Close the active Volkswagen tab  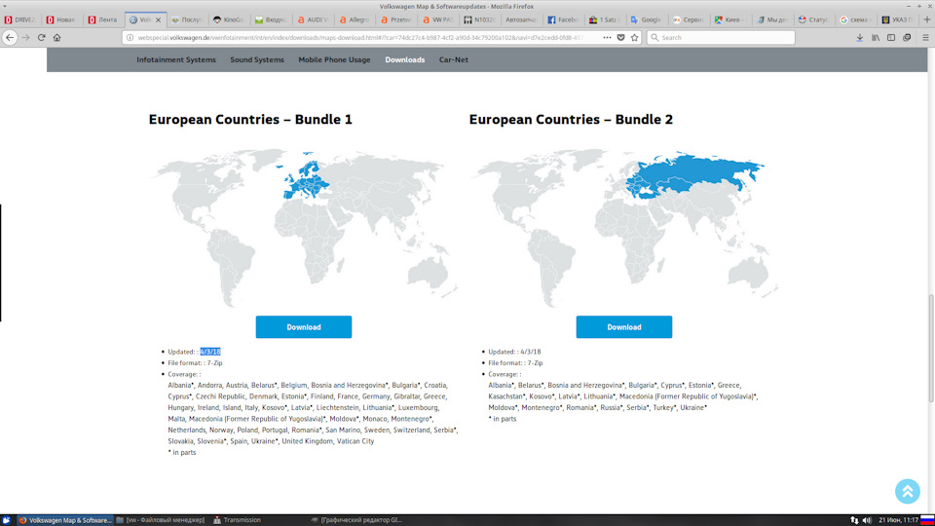click(x=158, y=19)
